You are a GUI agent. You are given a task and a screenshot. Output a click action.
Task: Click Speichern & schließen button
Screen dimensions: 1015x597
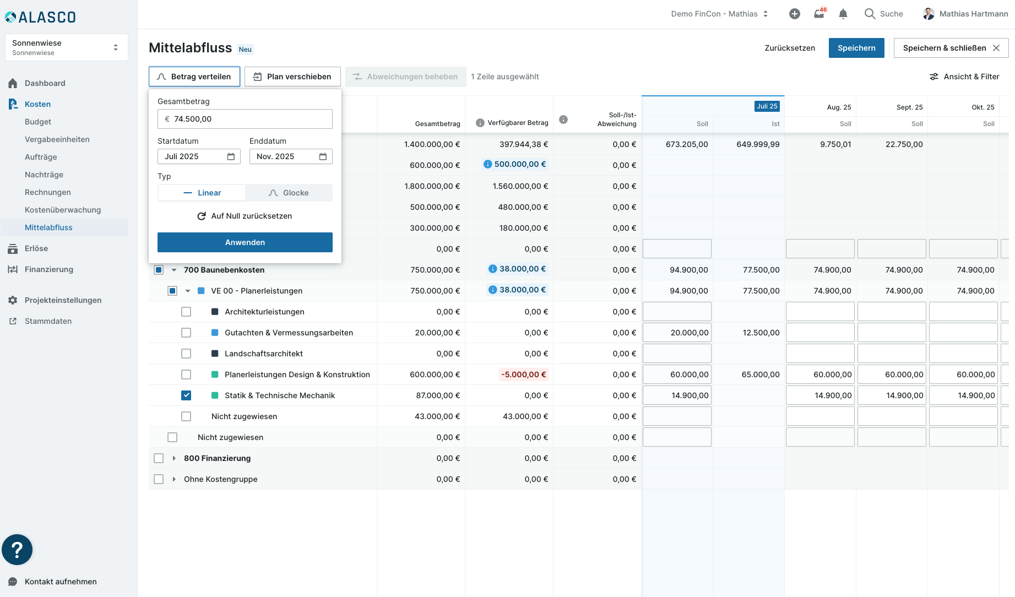tap(944, 48)
